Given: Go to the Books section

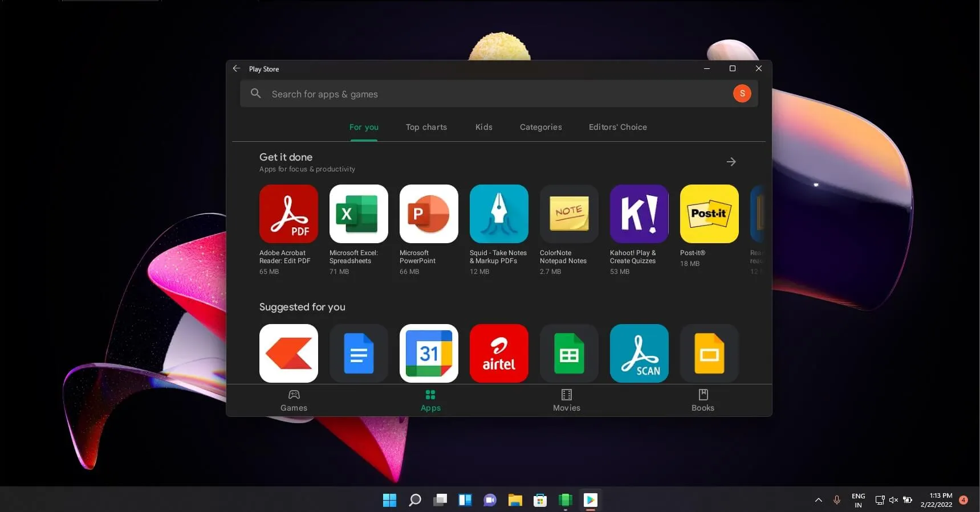Looking at the screenshot, I should click(702, 400).
